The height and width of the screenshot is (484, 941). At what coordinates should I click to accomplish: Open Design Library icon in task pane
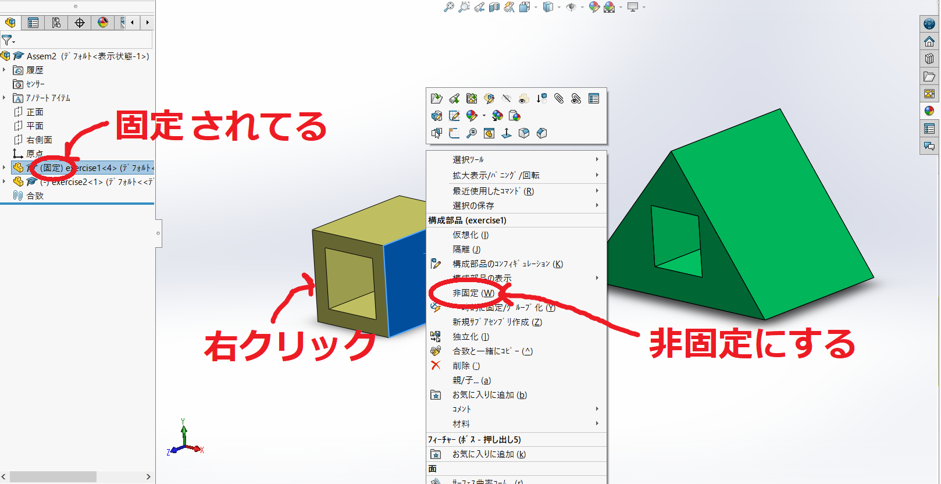click(929, 59)
